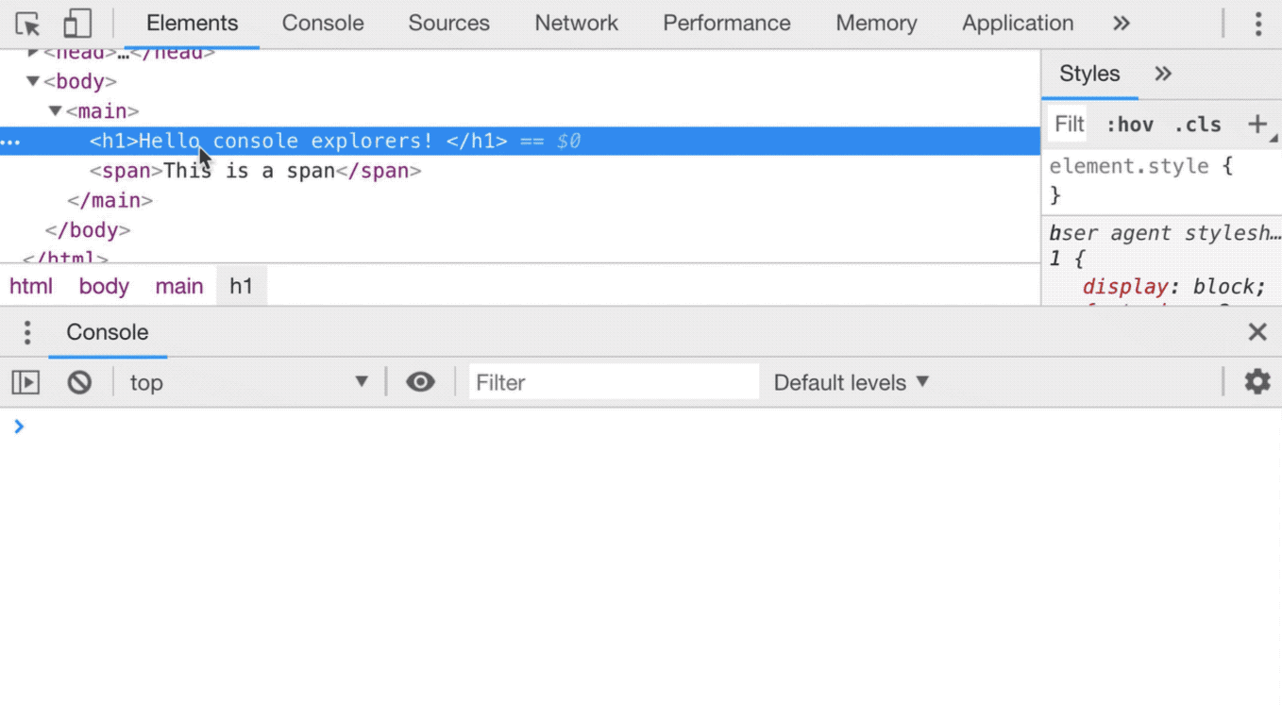Open the drawer three-dot menu
The height and width of the screenshot is (720, 1282).
[27, 332]
